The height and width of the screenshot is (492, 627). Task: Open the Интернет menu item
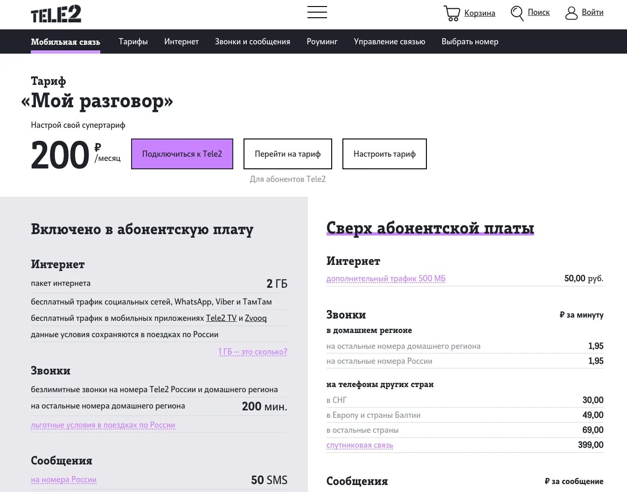[x=181, y=42]
